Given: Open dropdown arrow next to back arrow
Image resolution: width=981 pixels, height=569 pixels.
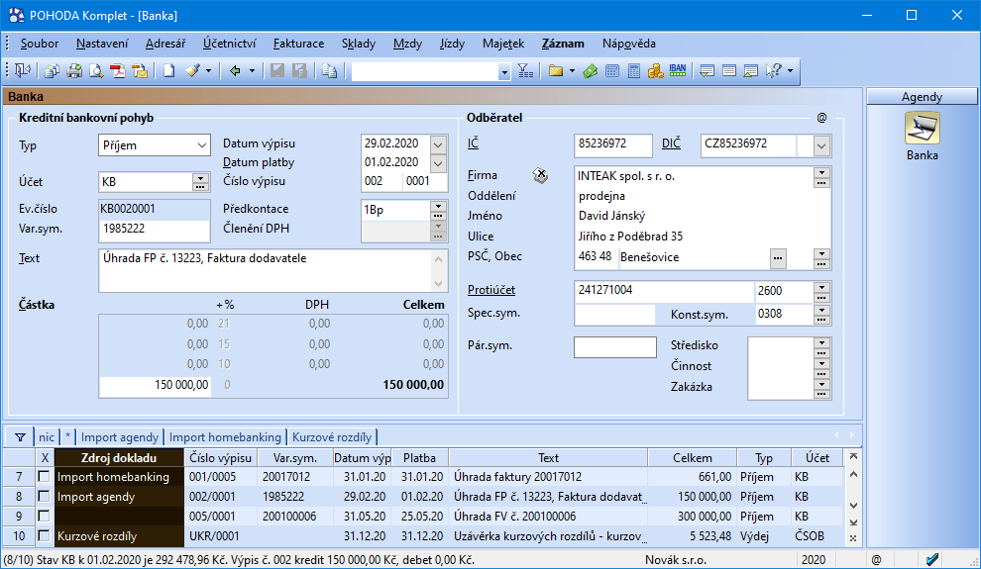Looking at the screenshot, I should tap(252, 71).
